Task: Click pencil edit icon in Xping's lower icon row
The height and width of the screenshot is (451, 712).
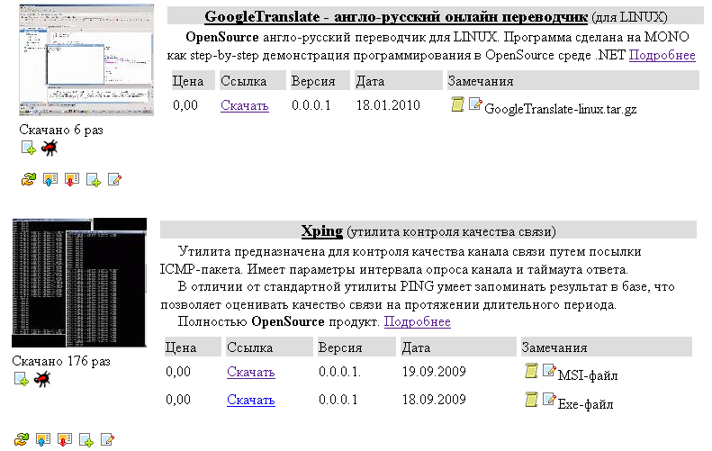Action: 107,439
